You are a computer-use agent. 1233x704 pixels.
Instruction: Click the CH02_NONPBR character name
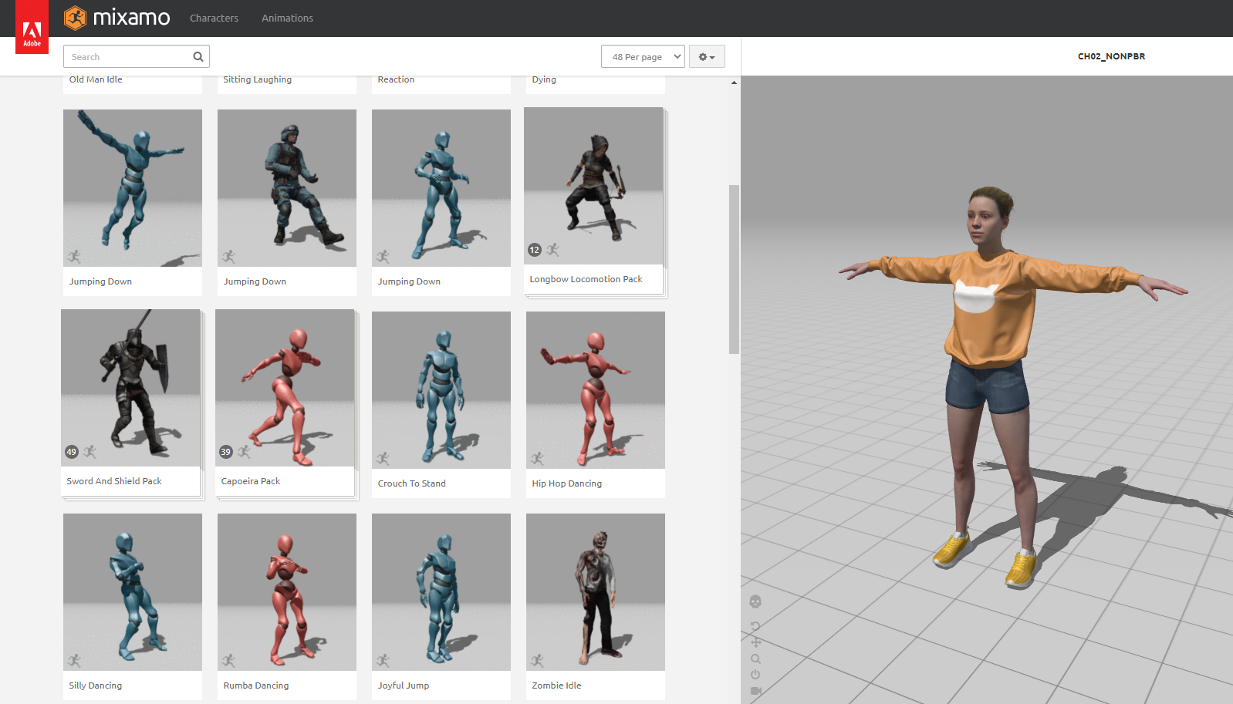[x=1111, y=56]
